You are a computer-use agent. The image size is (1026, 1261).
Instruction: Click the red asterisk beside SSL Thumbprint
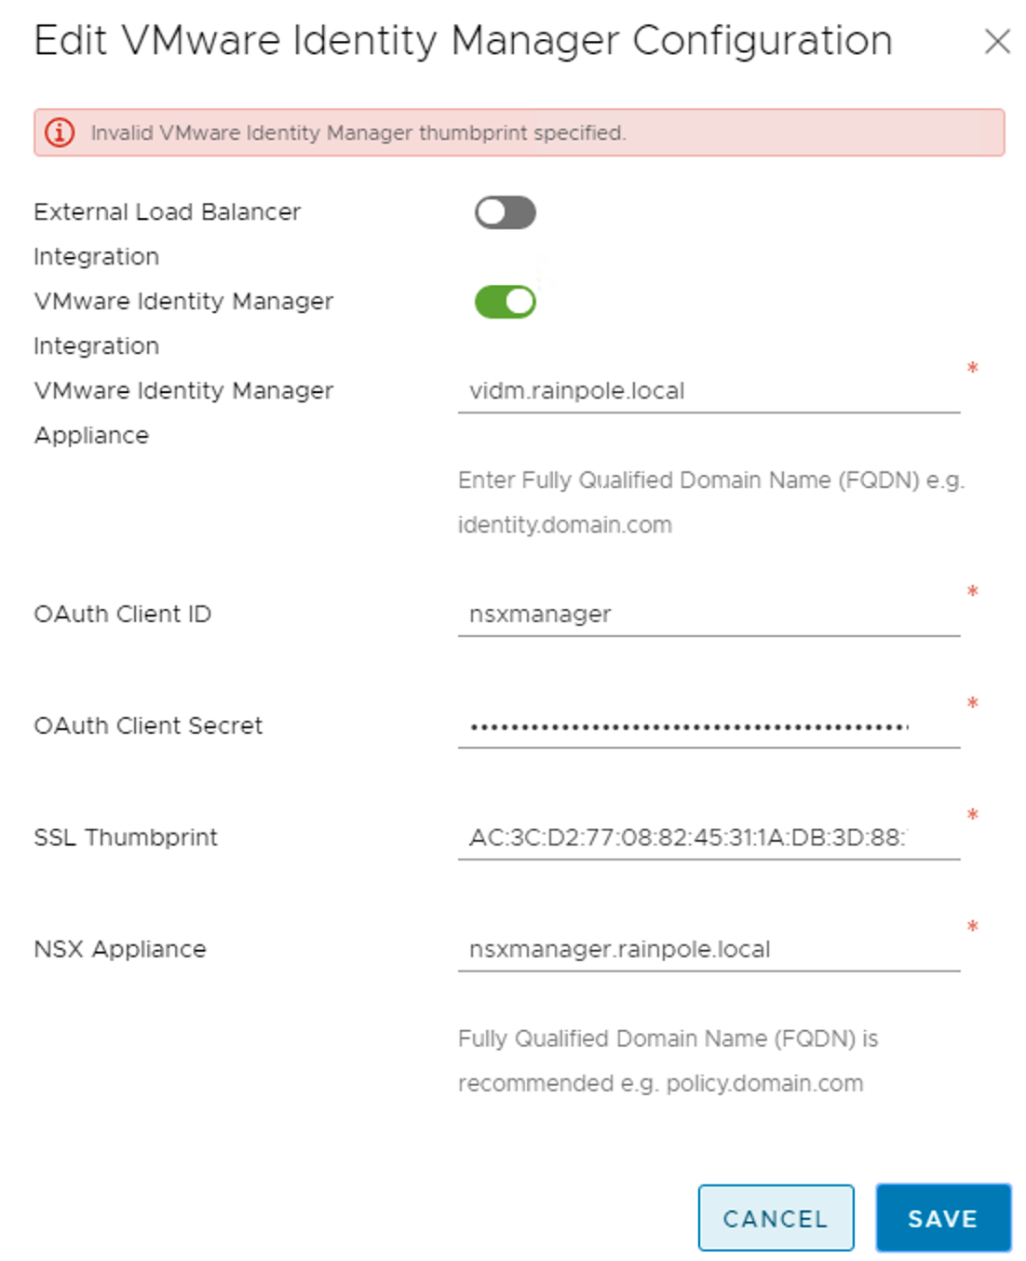(x=972, y=816)
